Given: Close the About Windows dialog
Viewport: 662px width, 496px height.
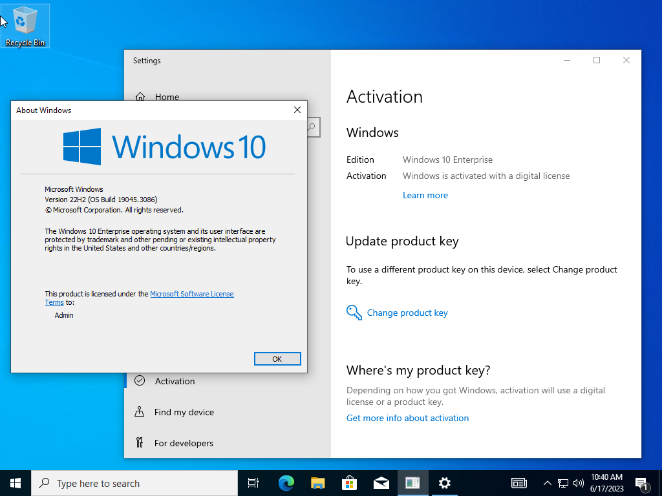Looking at the screenshot, I should click(297, 110).
